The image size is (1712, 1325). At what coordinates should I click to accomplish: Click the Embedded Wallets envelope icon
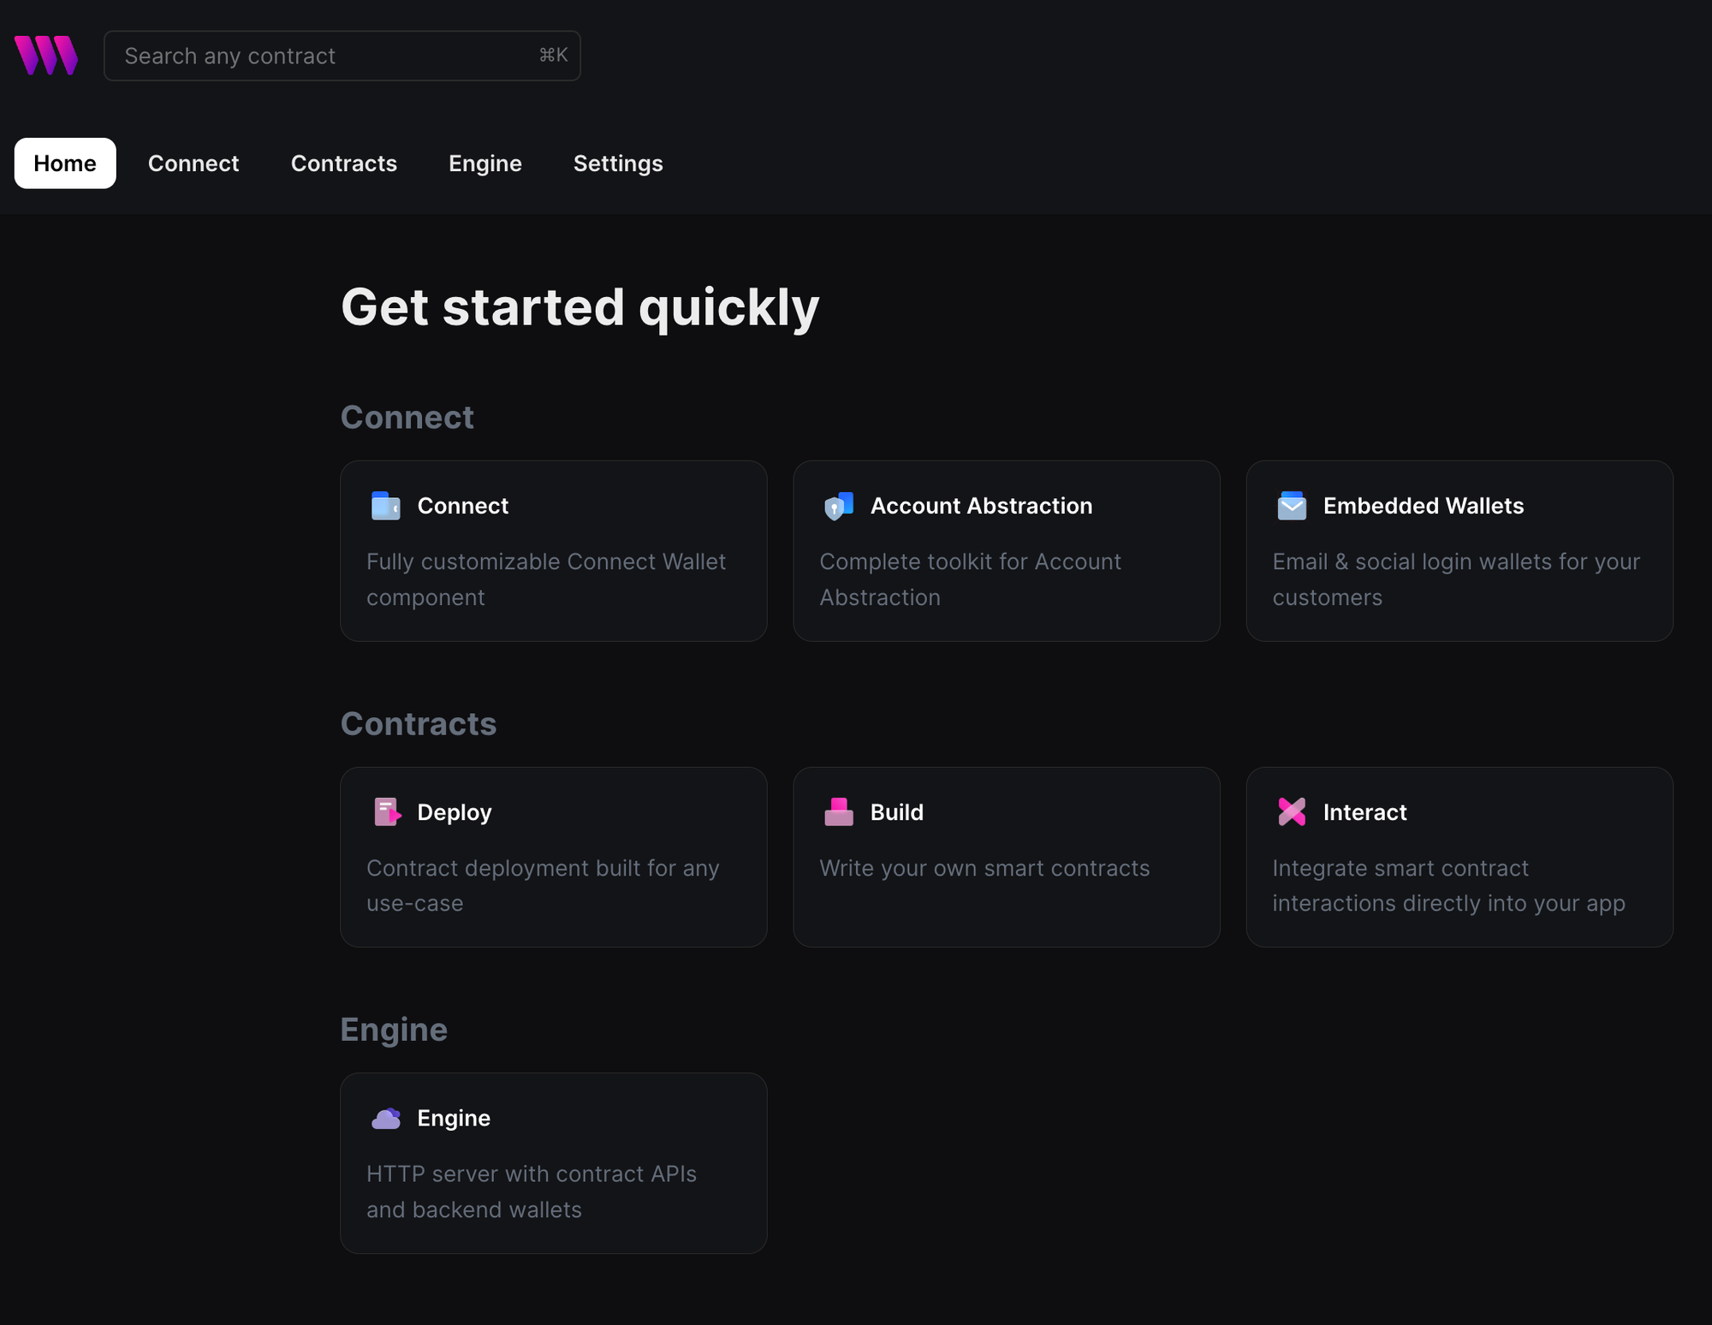pos(1291,505)
